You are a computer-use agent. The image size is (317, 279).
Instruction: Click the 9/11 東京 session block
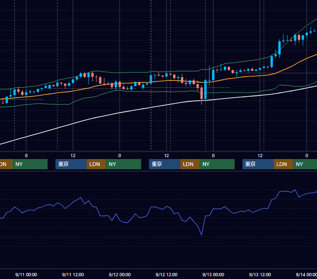click(x=71, y=164)
